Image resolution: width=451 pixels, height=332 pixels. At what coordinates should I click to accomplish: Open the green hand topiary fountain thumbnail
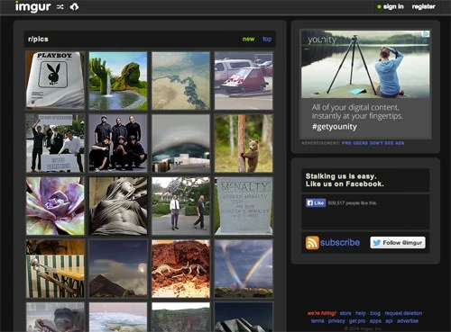[x=118, y=80]
